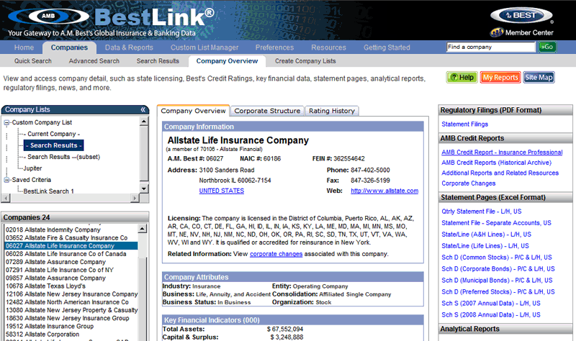Select Current Company in the tree

point(53,134)
